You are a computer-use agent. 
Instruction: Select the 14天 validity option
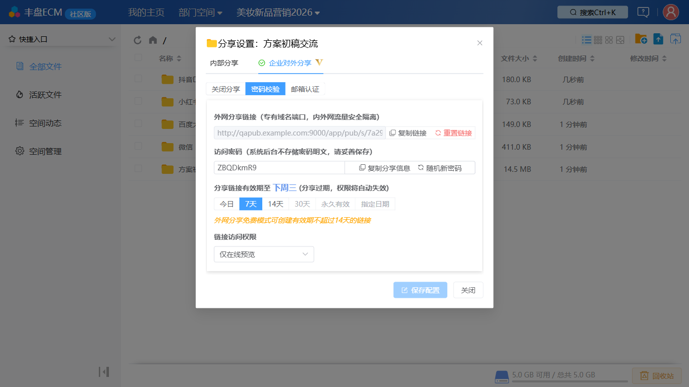(x=275, y=204)
